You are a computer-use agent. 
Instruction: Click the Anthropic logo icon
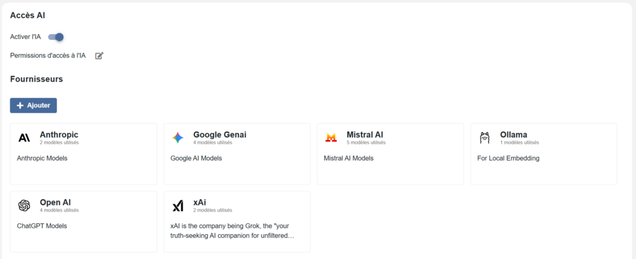(24, 138)
